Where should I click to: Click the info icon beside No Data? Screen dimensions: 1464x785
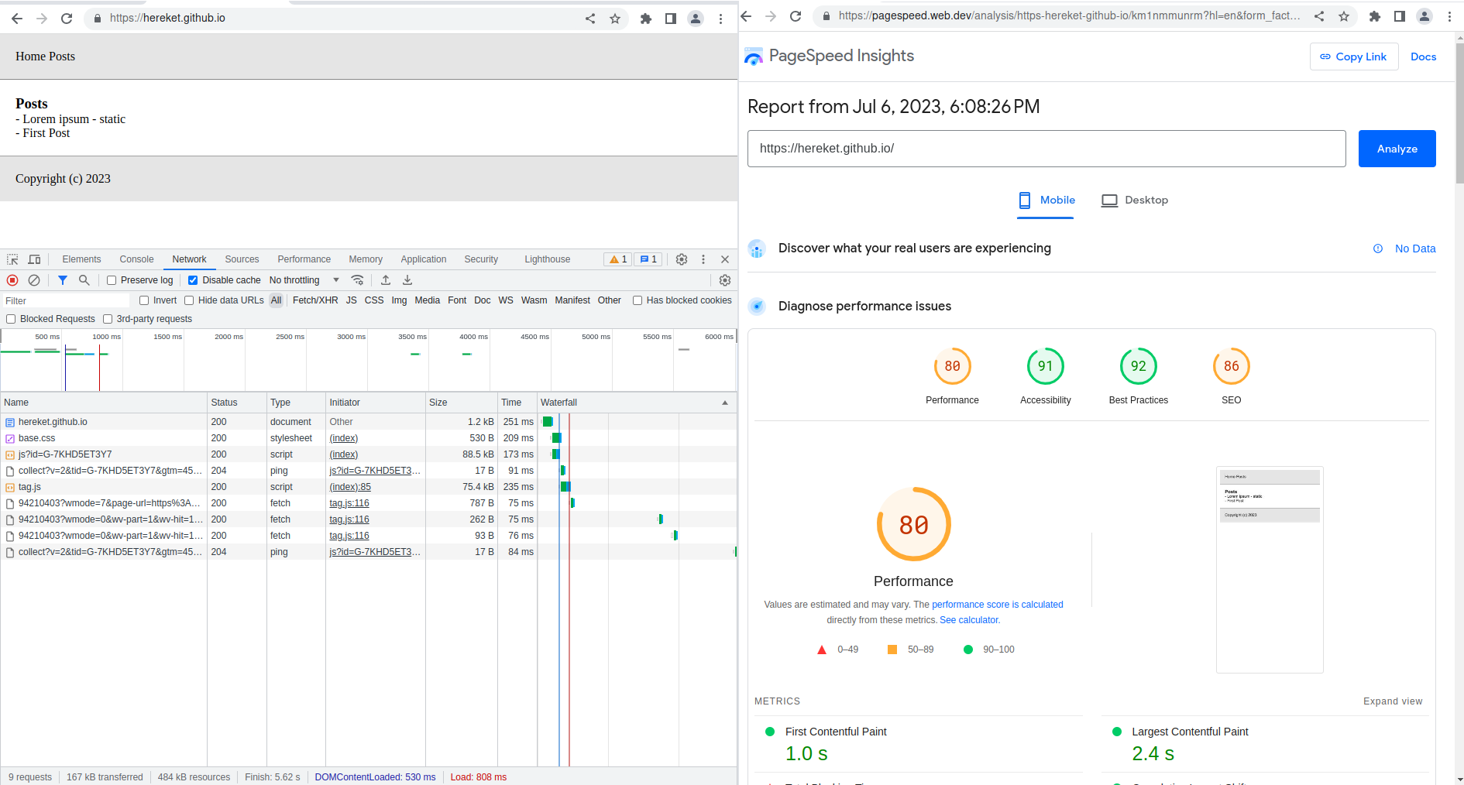(x=1378, y=249)
